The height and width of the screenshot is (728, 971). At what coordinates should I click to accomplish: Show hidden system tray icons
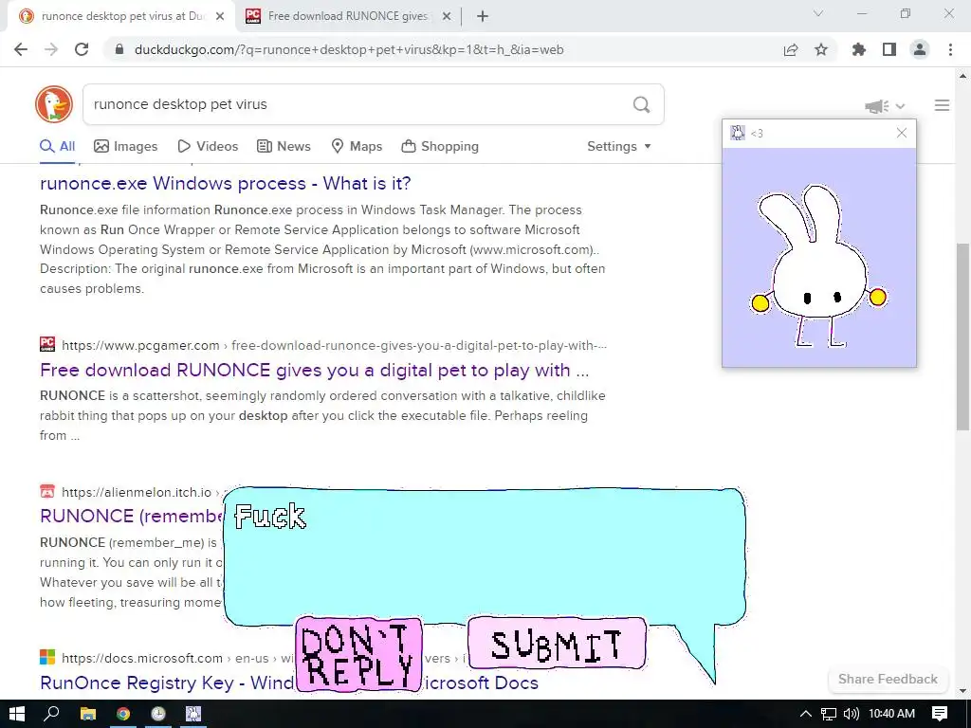(x=806, y=714)
